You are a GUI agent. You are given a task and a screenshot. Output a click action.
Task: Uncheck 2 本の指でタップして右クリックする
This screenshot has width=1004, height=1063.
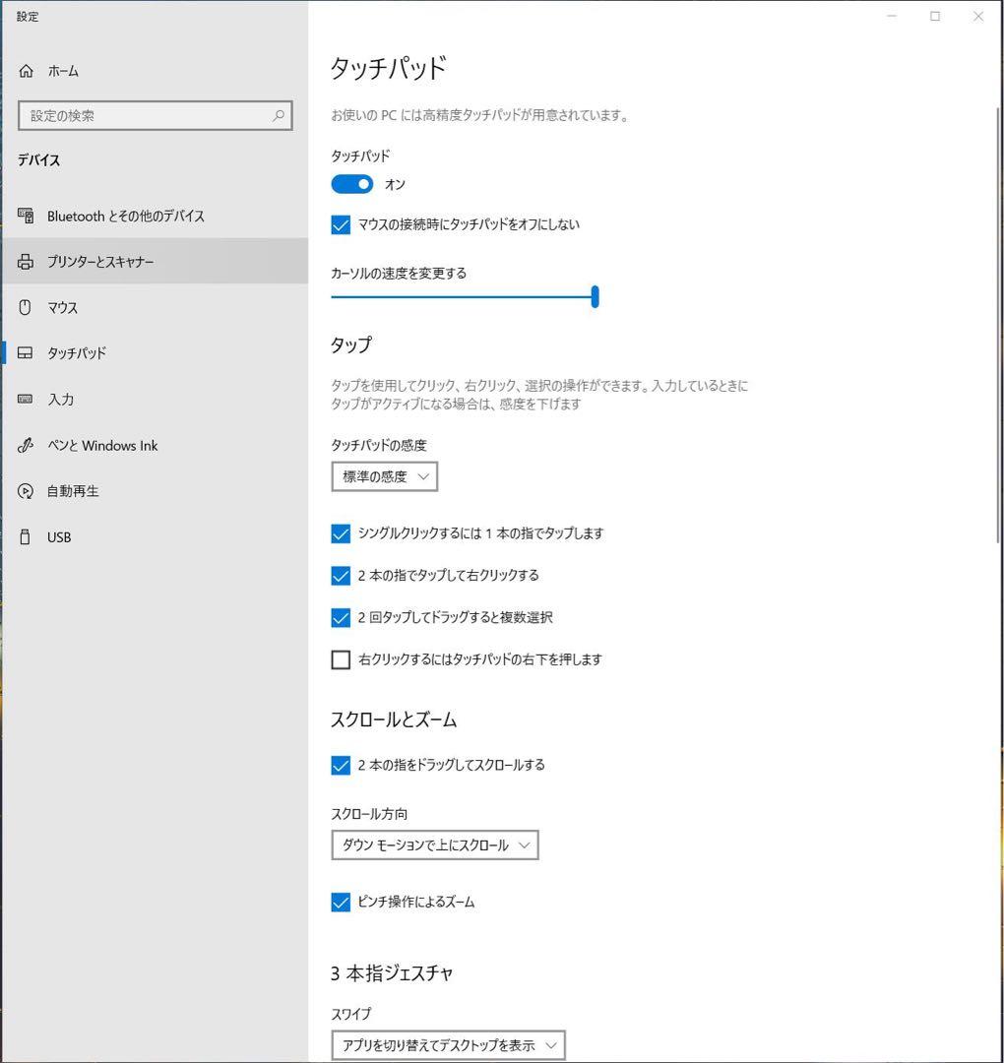(x=340, y=576)
